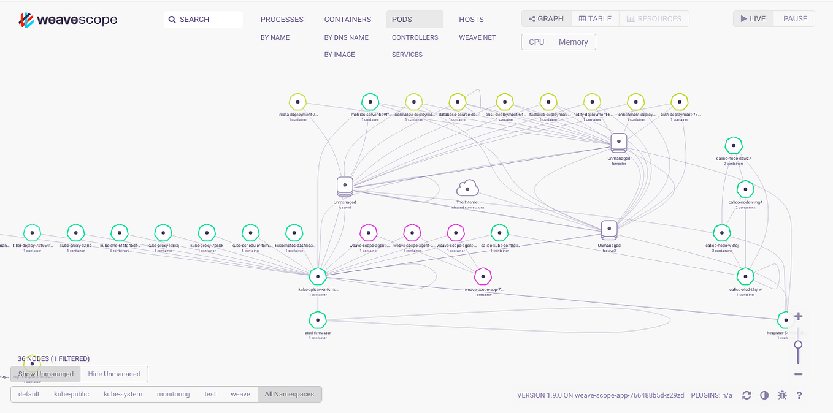Click the database-source-deployment pod node

458,102
